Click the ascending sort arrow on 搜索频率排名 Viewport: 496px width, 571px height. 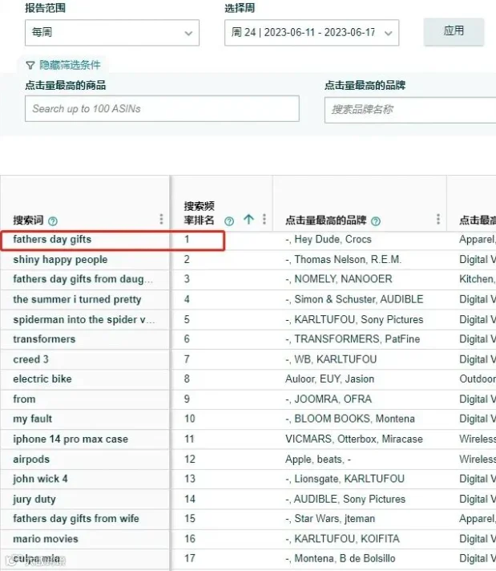tap(249, 219)
